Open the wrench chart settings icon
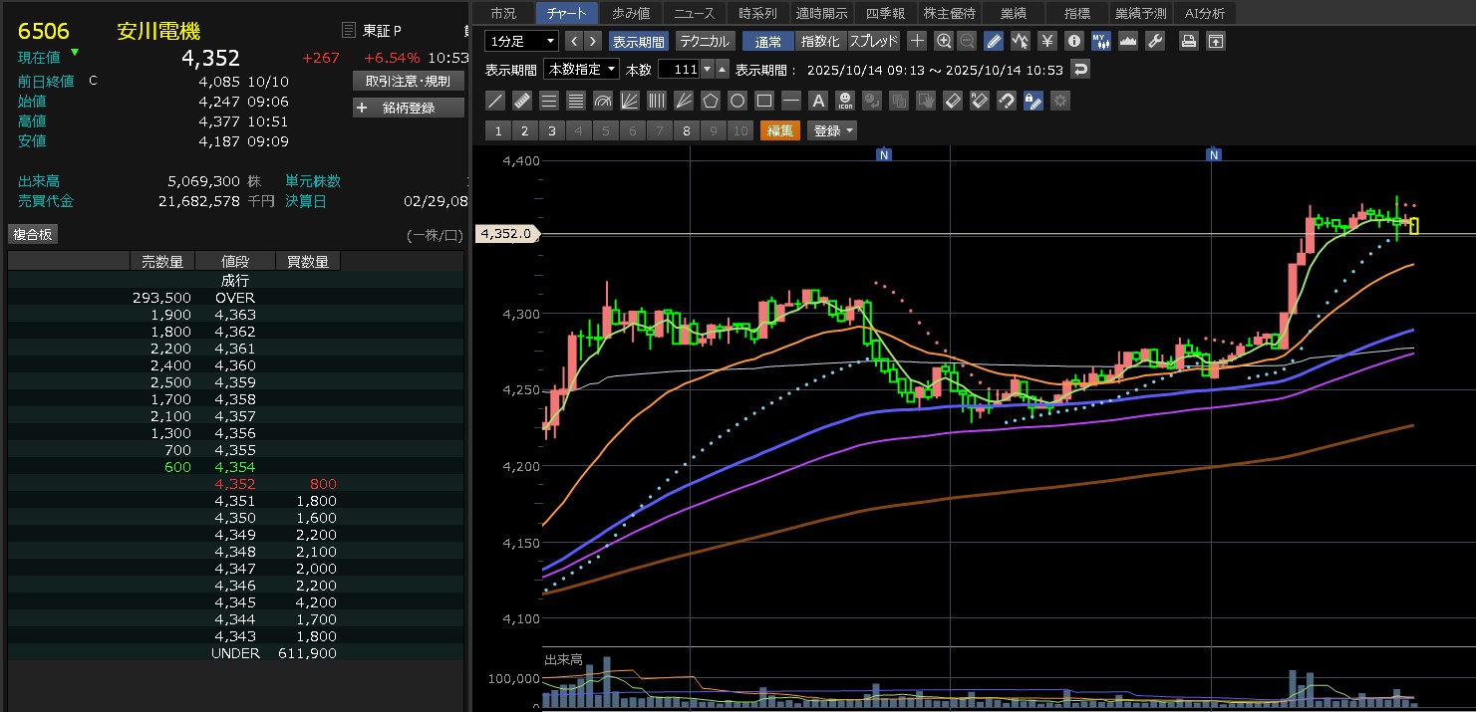This screenshot has width=1476, height=712. pyautogui.click(x=1155, y=41)
